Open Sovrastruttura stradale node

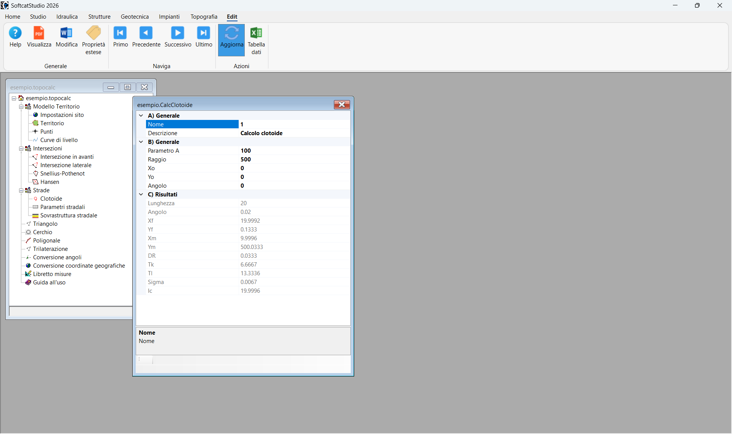point(69,215)
